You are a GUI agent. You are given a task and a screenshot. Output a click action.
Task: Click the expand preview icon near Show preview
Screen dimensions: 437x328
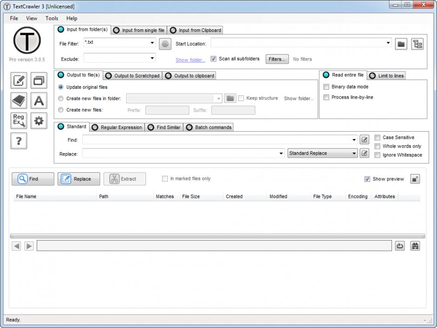pos(415,179)
